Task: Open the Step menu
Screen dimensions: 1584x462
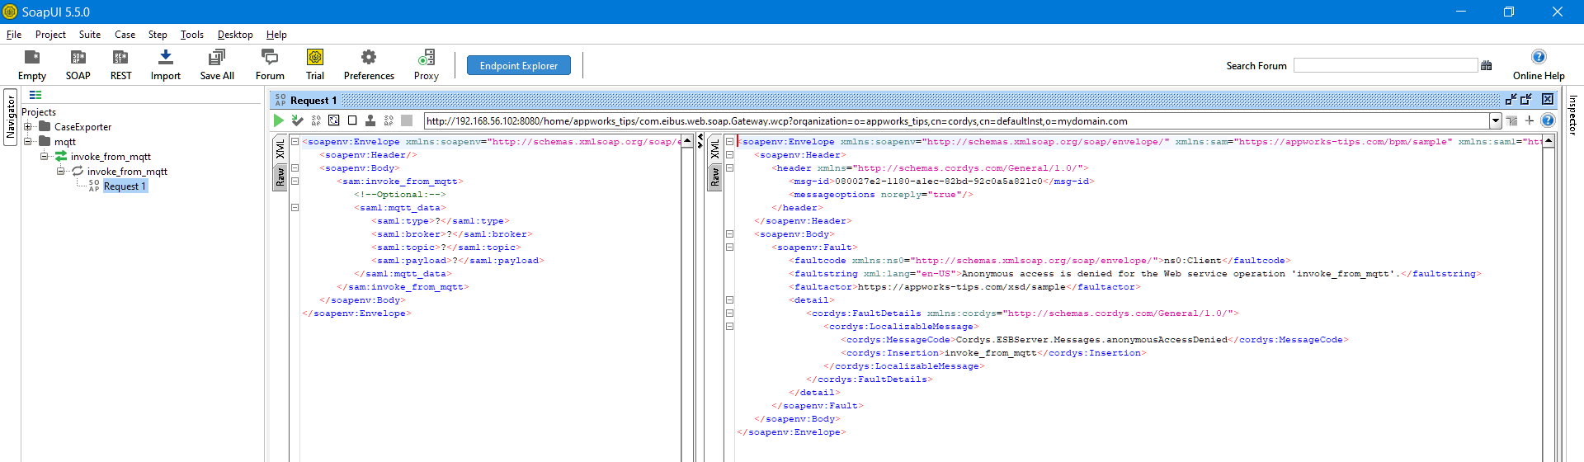Action: coord(158,35)
